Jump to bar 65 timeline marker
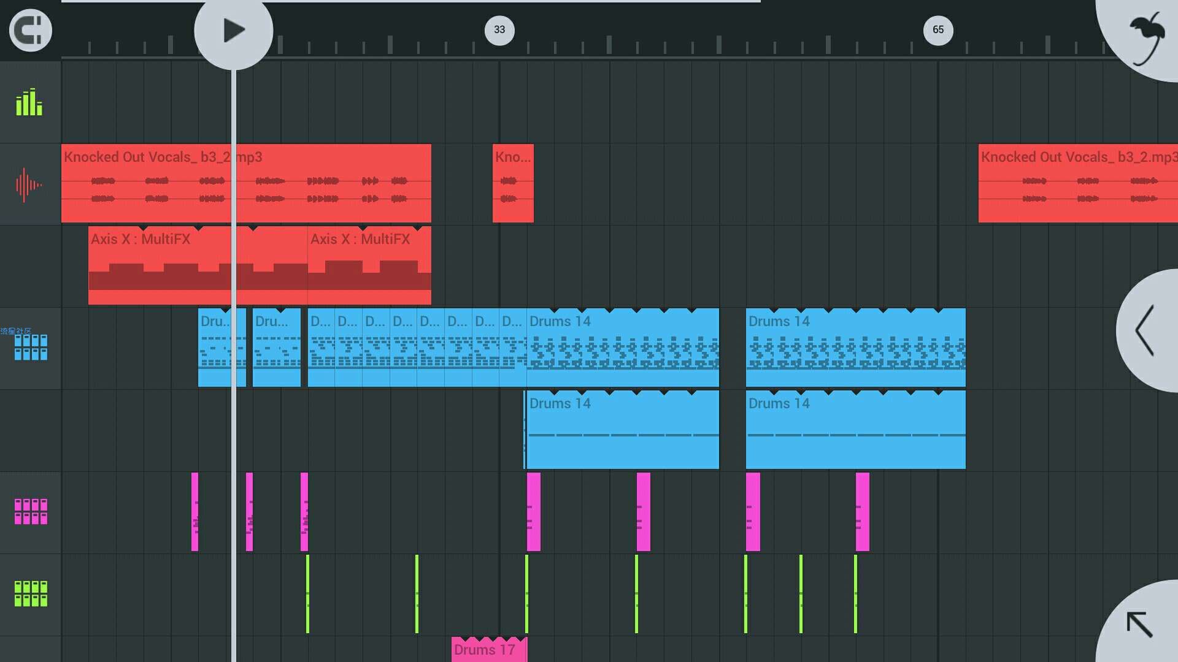The width and height of the screenshot is (1178, 662). coord(938,29)
